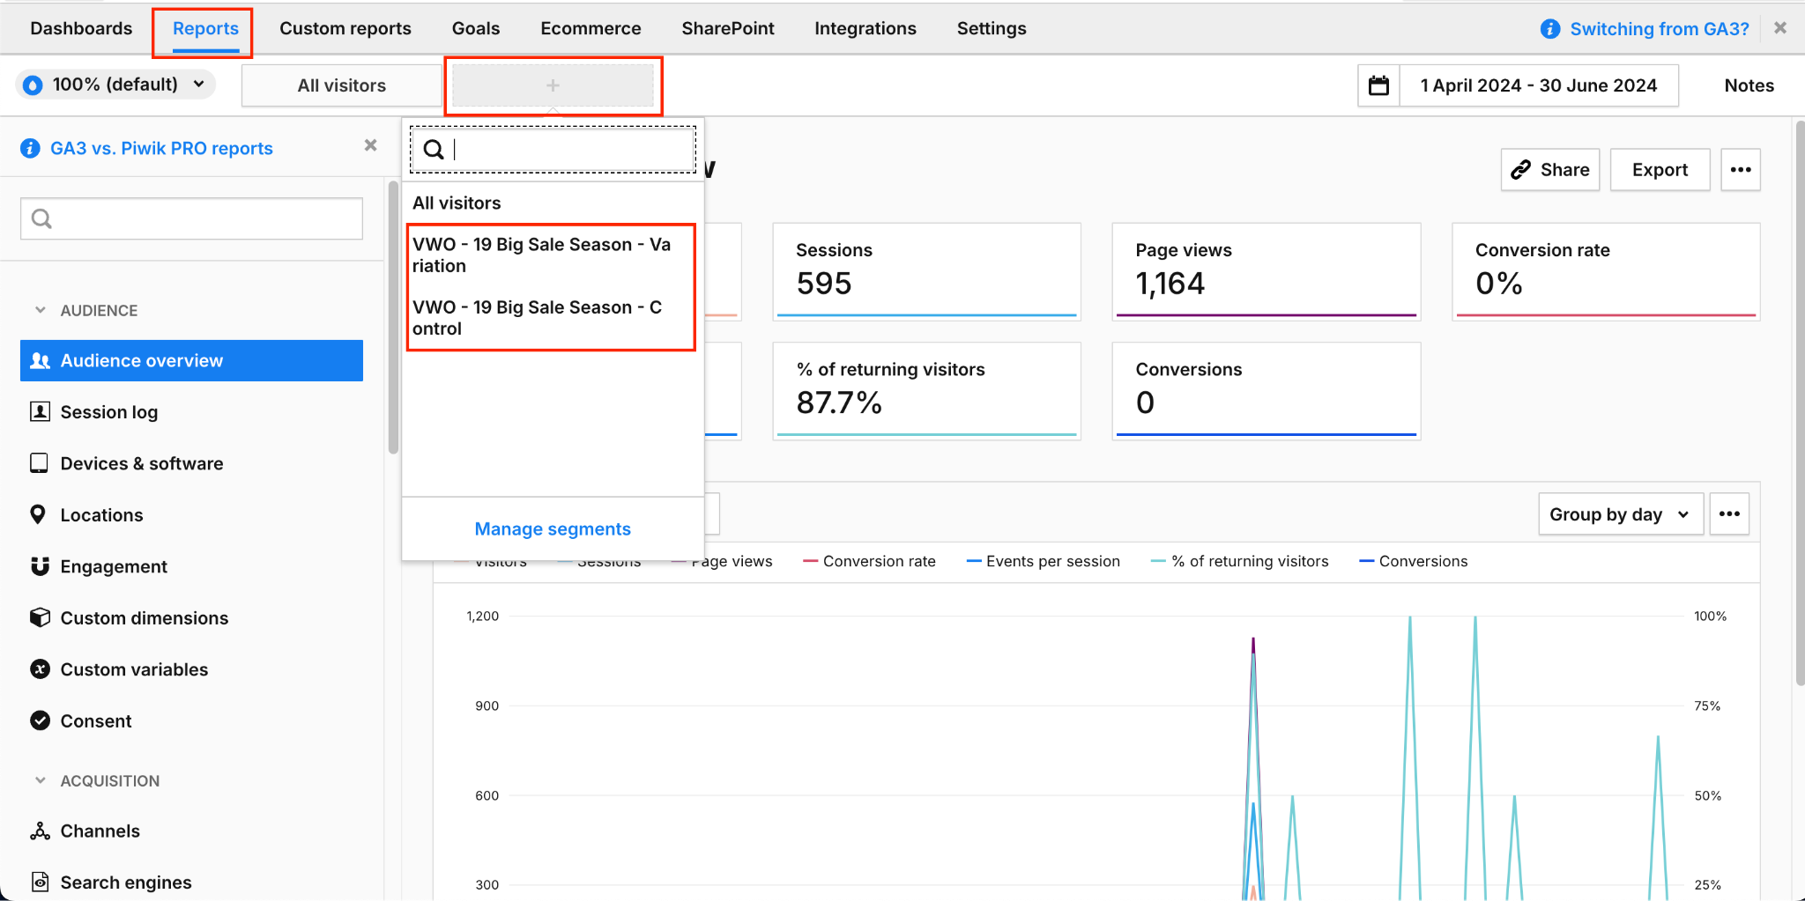Click the segment search input field
Viewport: 1805px width, 901px height.
coord(553,150)
